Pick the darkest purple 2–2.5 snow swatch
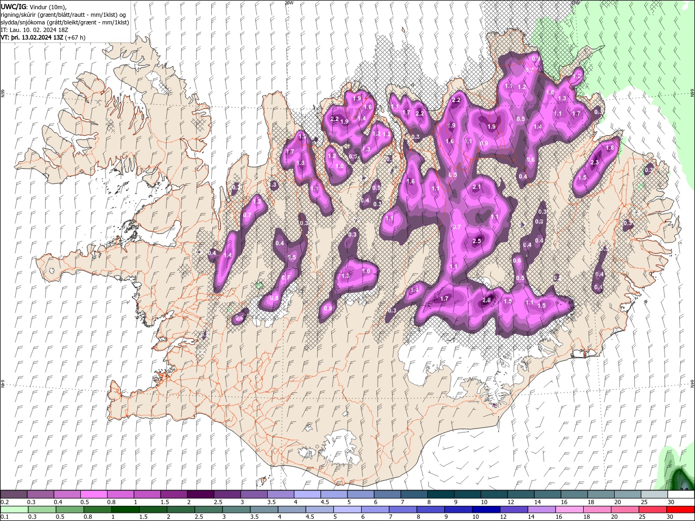695x521 pixels. point(200,494)
